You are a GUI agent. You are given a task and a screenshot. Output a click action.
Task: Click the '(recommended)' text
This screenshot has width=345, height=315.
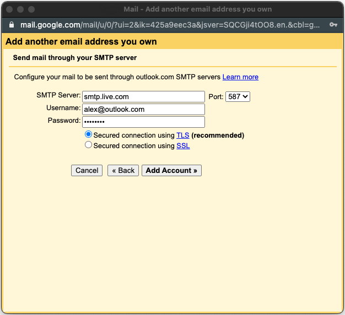pos(218,135)
